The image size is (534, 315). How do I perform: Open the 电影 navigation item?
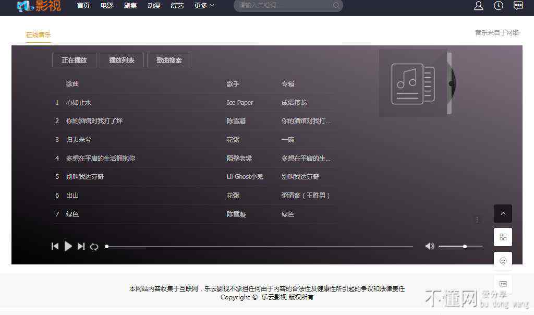point(107,5)
